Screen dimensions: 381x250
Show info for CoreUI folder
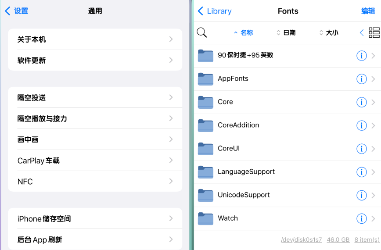coord(361,149)
